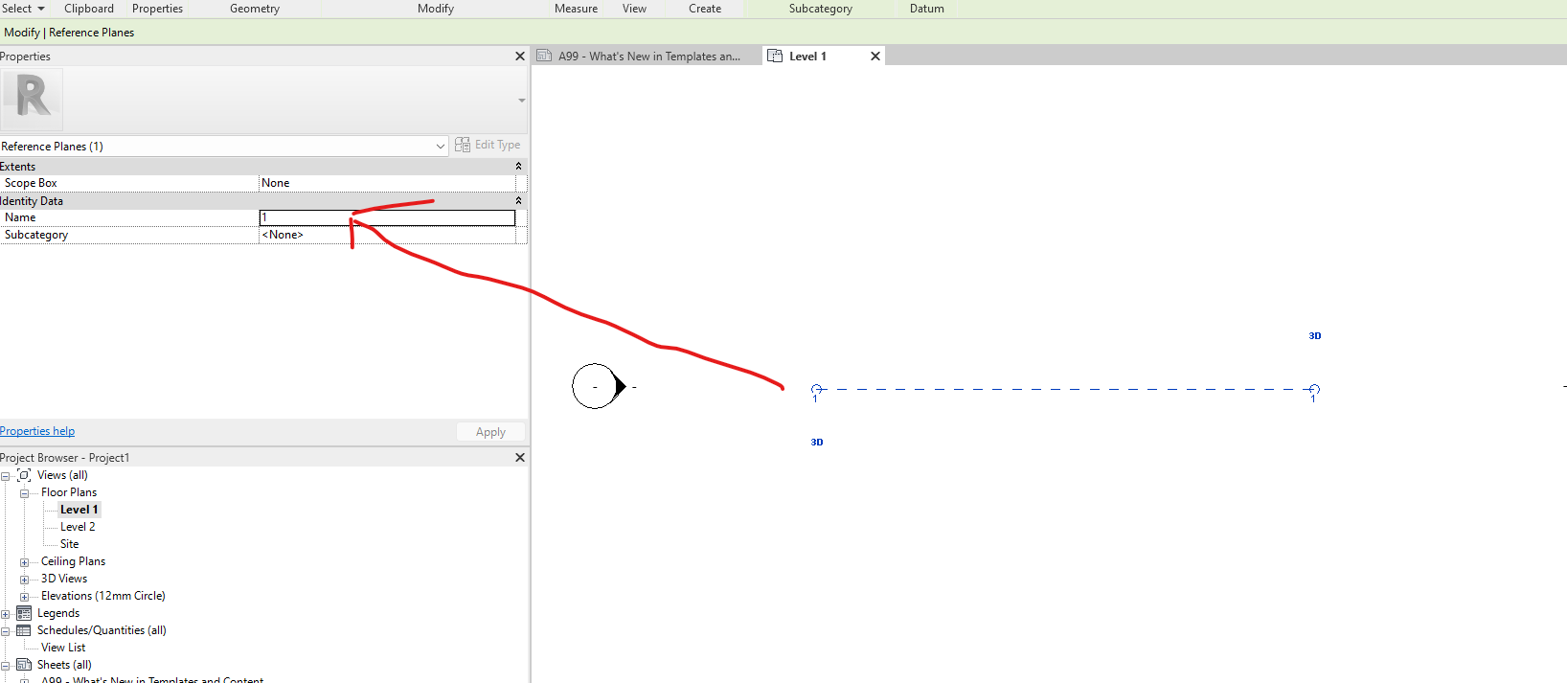Click the Sheets (all) icon
Image resolution: width=1567 pixels, height=683 pixels.
(x=24, y=665)
